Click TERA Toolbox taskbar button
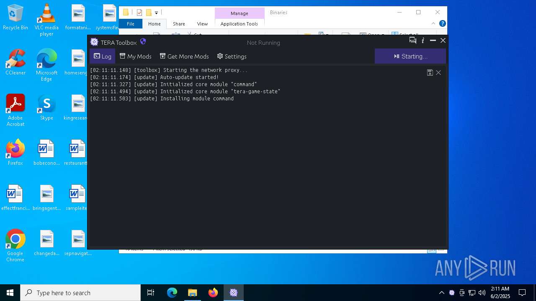Screen dimensions: 536x301 [x=234, y=293]
